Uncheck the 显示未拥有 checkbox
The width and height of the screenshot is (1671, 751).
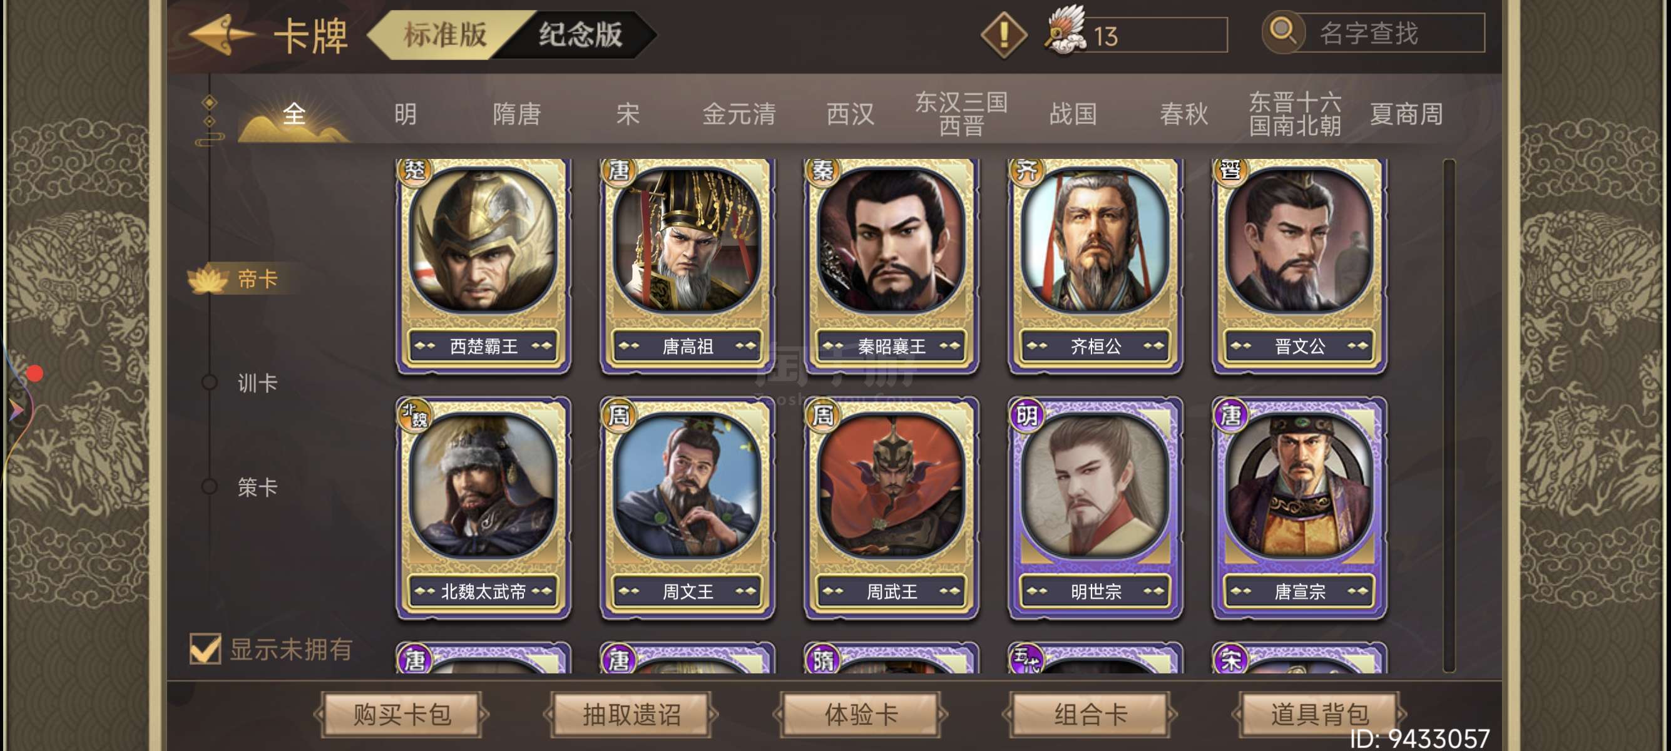205,648
